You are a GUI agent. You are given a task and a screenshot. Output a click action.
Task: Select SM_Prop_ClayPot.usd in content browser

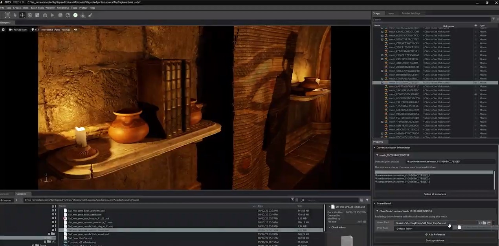tap(80, 238)
